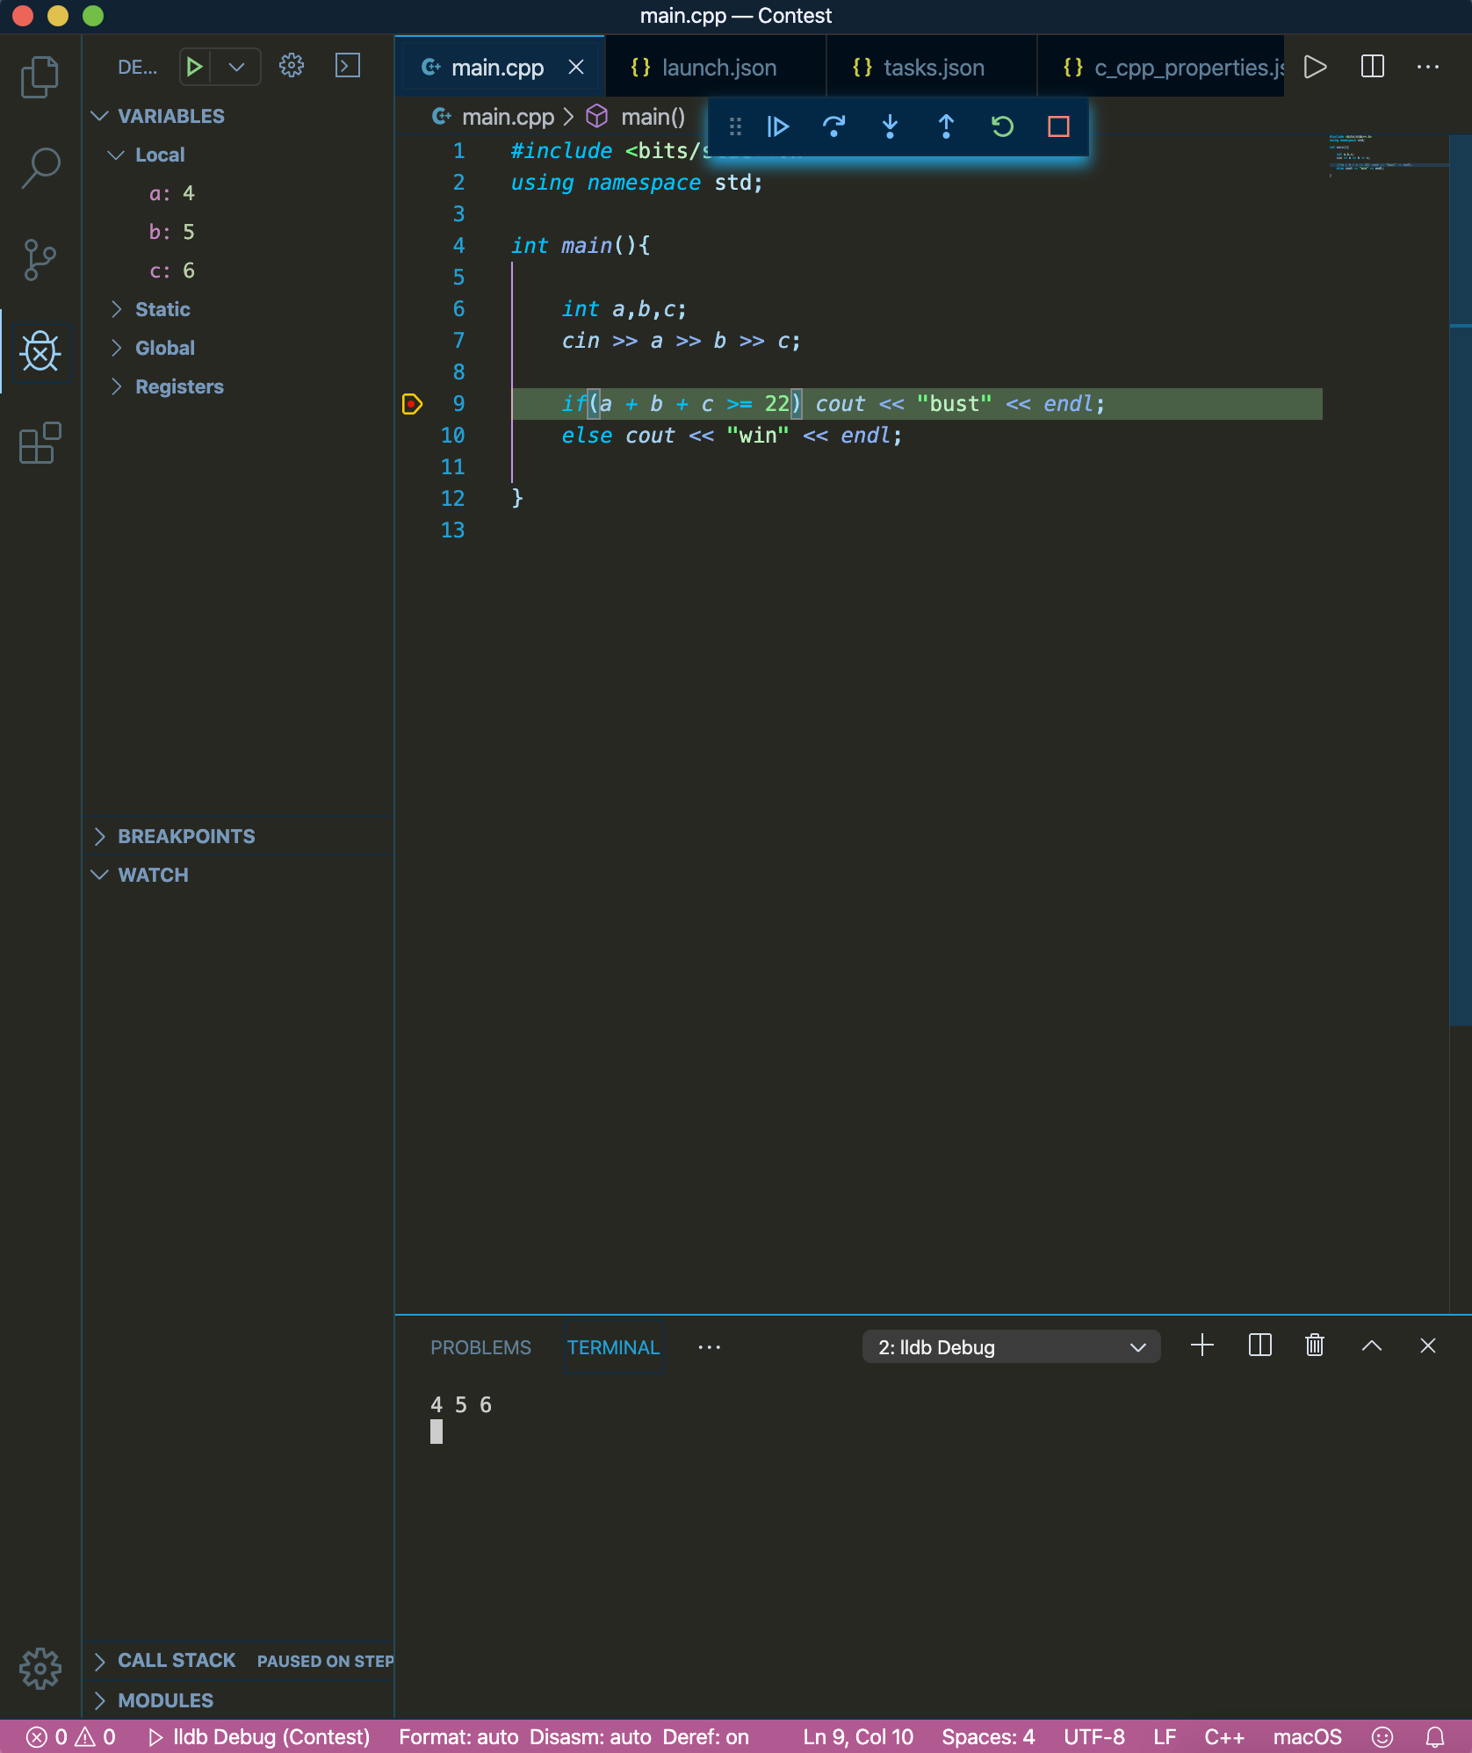Open editor More Actions ellipsis
Screen dimensions: 1472x1753
pos(1428,67)
